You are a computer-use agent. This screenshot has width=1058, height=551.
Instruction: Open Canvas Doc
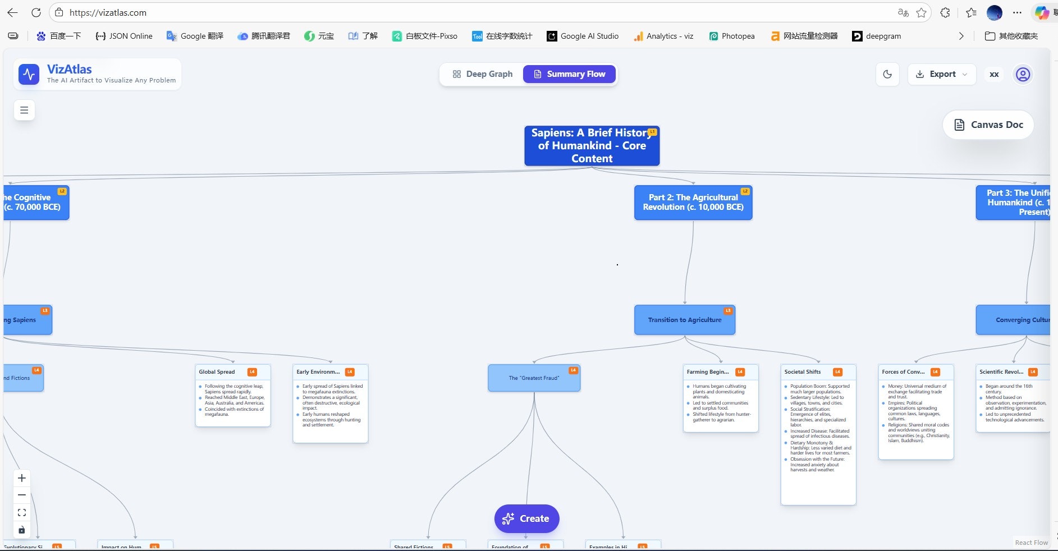point(987,125)
